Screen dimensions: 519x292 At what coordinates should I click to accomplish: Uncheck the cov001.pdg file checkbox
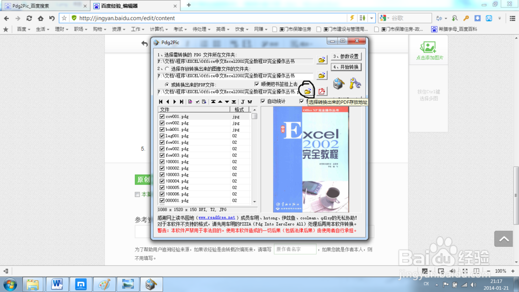tap(162, 117)
